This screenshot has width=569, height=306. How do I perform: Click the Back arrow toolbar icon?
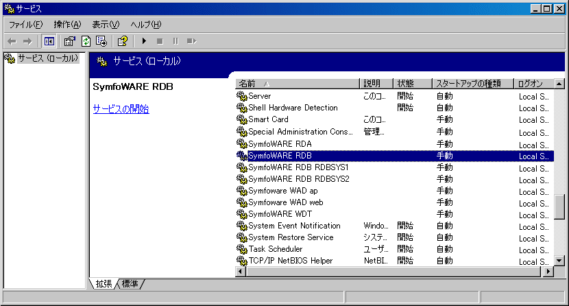tap(12, 41)
